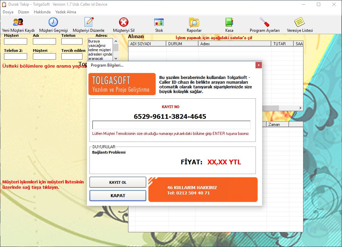Click the Müşteri işlemleri için hint text
Image resolution: width=342 pixels, height=247 pixels.
coord(43,184)
